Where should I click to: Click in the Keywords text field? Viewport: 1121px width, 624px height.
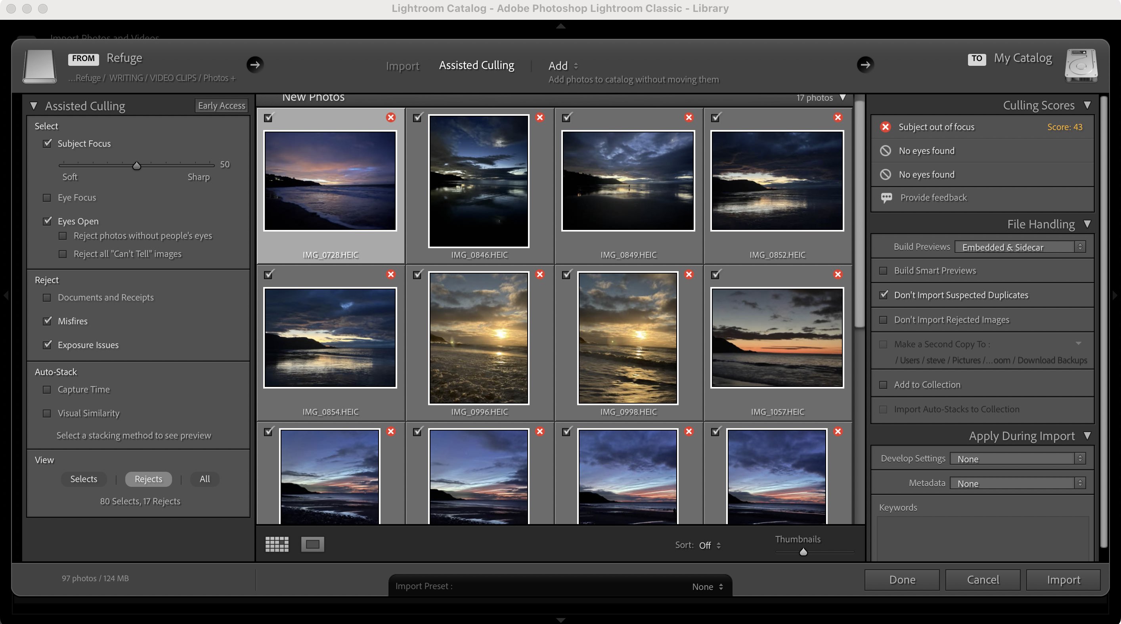pyautogui.click(x=983, y=539)
